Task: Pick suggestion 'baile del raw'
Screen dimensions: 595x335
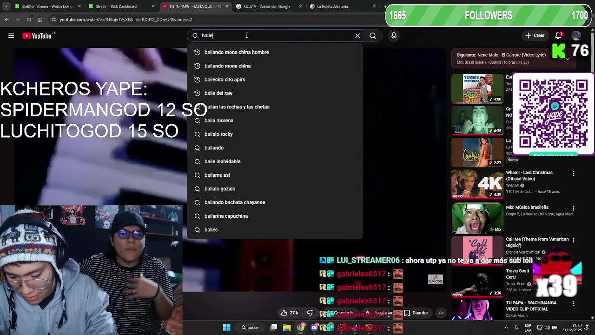Action: [275, 93]
